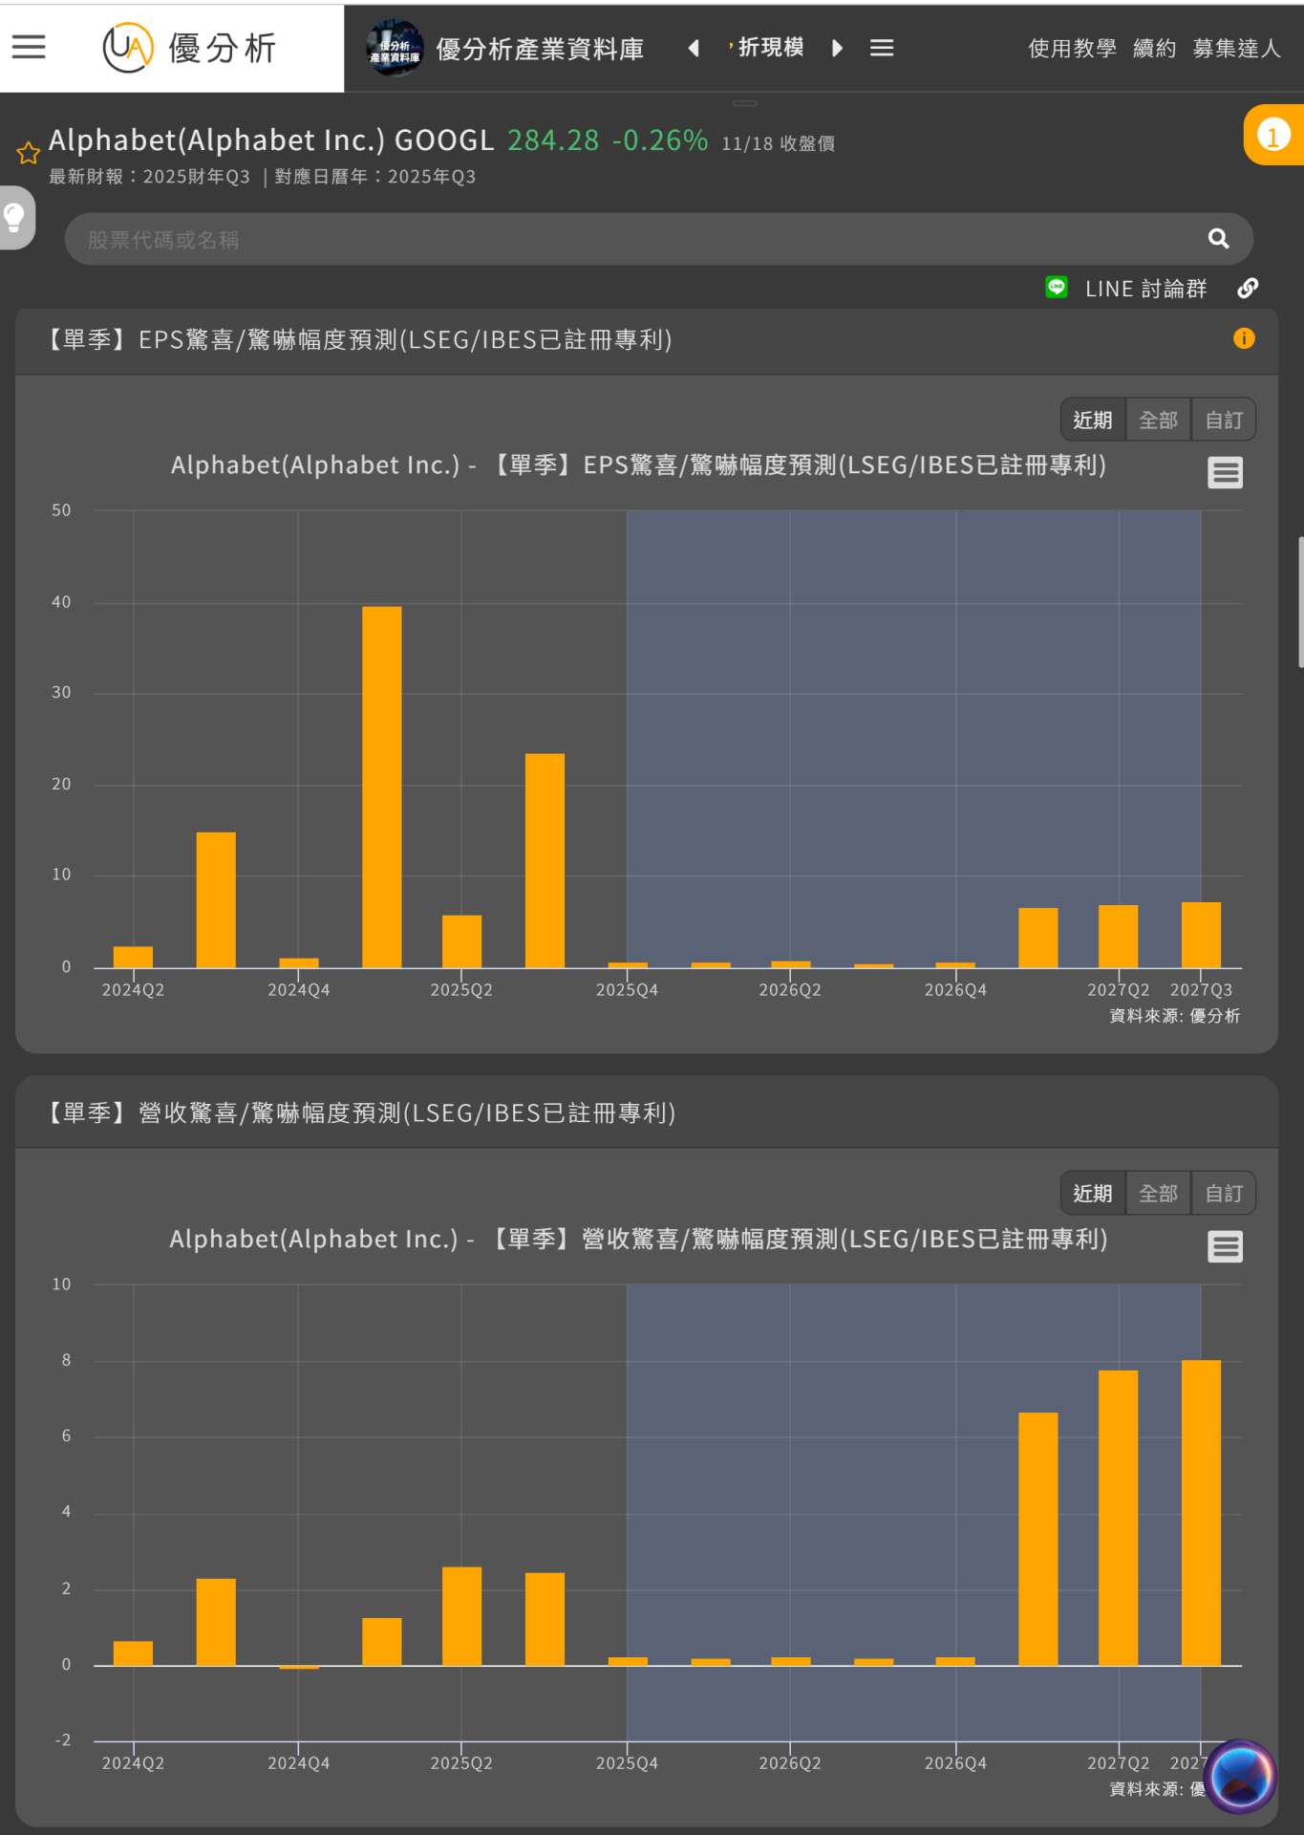This screenshot has width=1304, height=1835.
Task: Select 近期 range in revenue chart
Action: point(1093,1193)
